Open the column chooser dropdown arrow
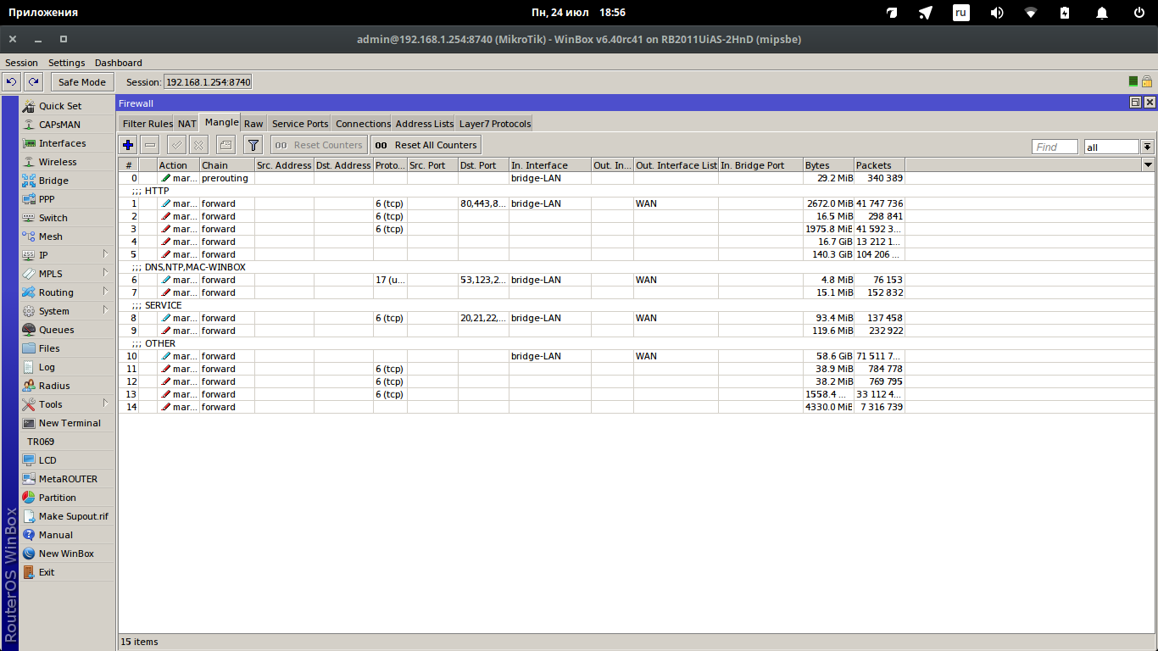 click(1149, 164)
